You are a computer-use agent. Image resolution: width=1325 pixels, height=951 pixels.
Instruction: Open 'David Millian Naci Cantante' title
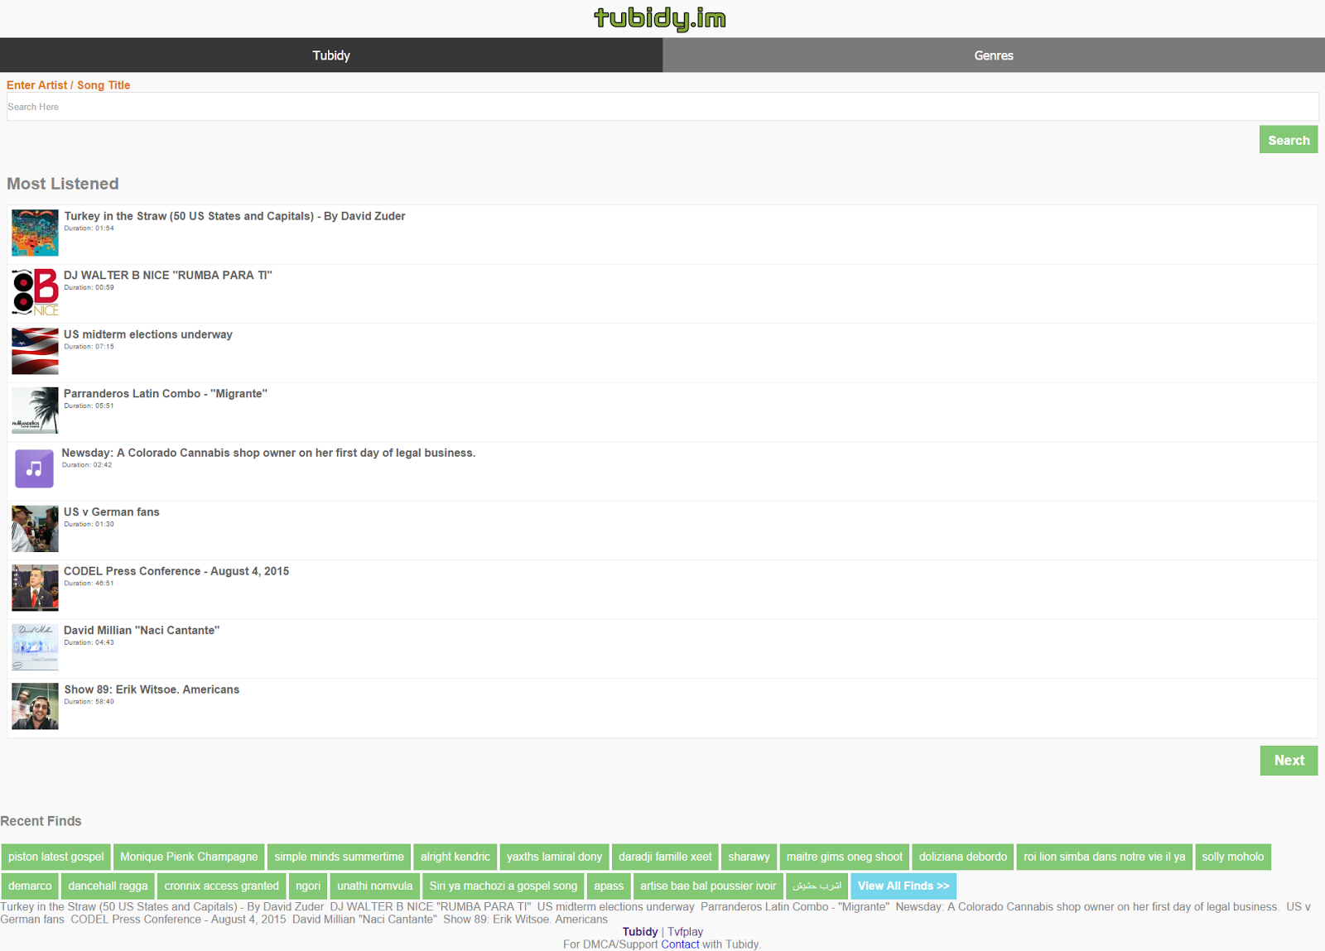pyautogui.click(x=142, y=630)
